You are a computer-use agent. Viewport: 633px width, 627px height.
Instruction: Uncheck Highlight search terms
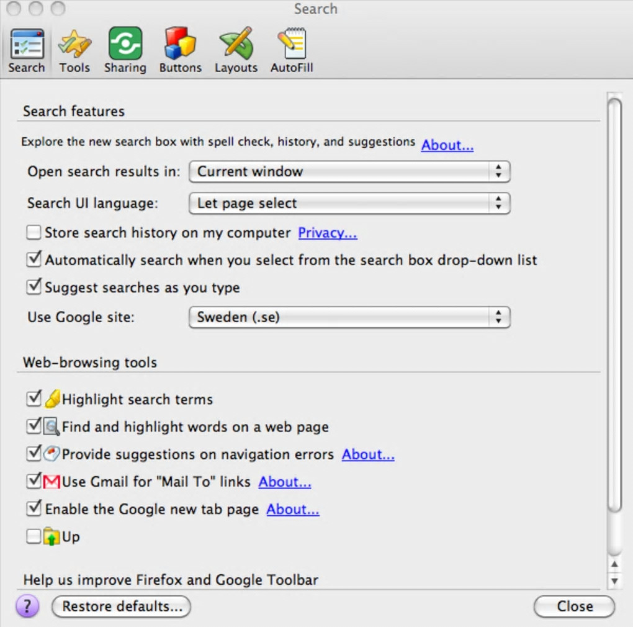click(34, 399)
